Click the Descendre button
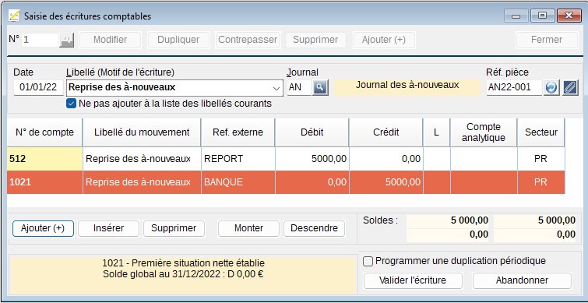Viewport: 588px width, 303px height. pyautogui.click(x=315, y=228)
